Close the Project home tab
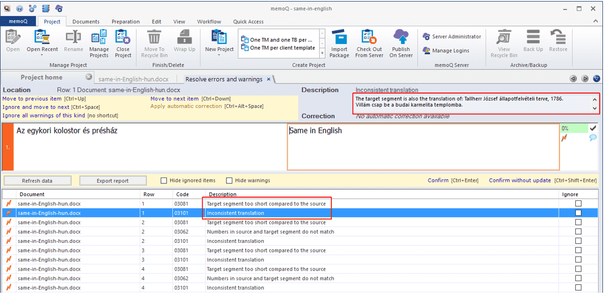 (x=88, y=77)
